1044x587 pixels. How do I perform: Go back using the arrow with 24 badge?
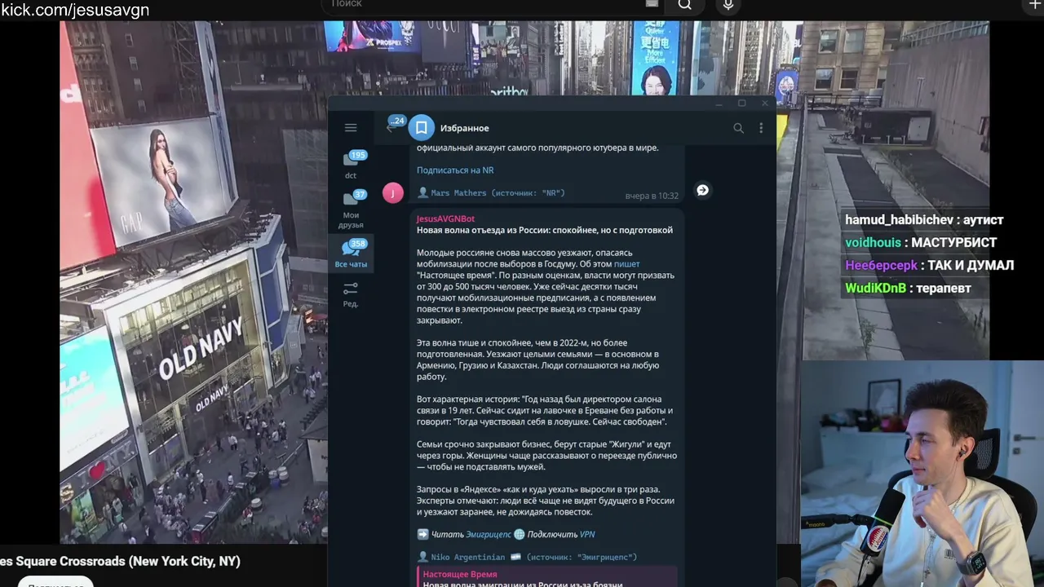(392, 126)
